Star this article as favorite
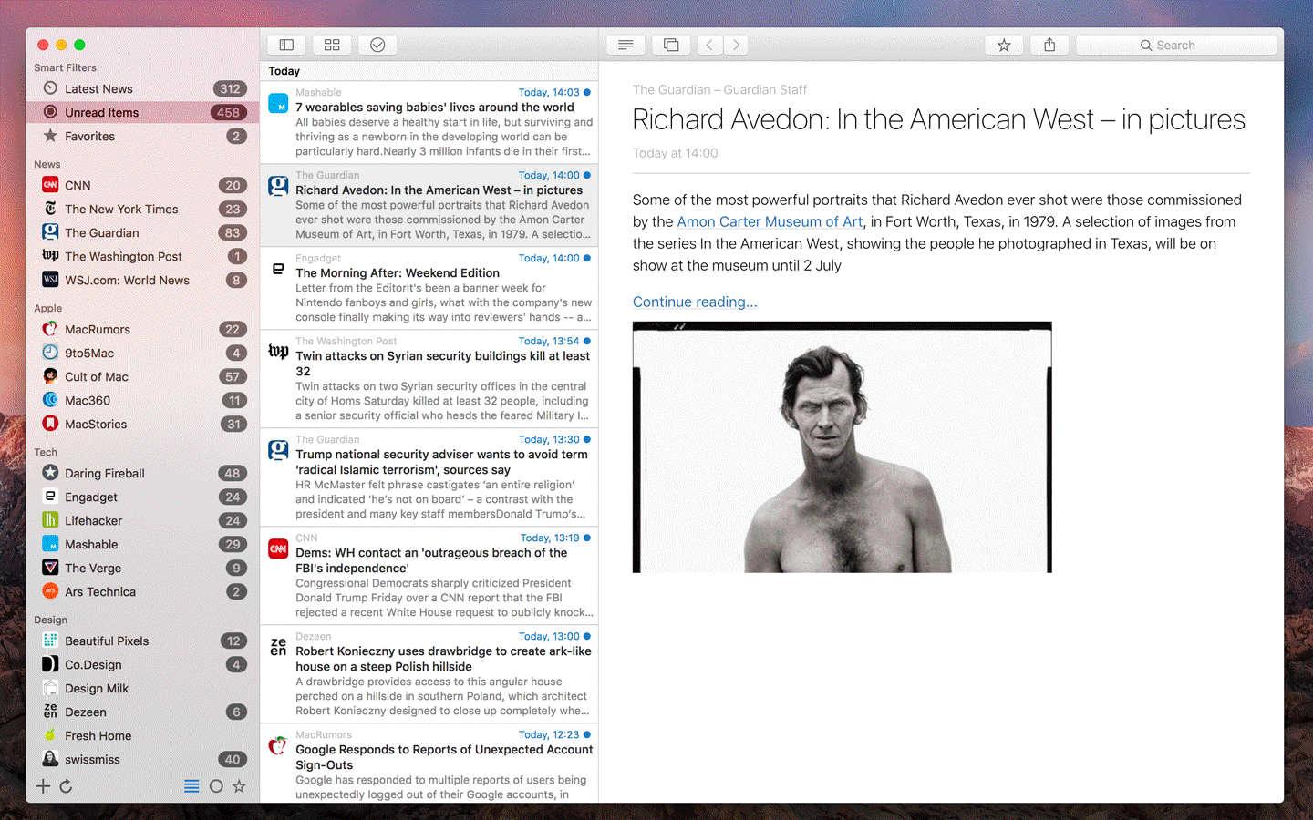The image size is (1313, 820). 1004,45
